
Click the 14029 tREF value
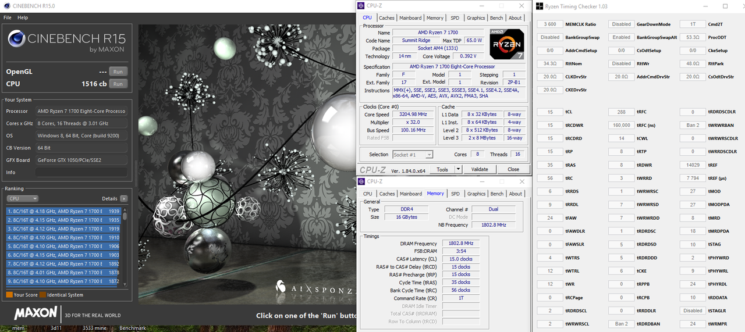[693, 165]
